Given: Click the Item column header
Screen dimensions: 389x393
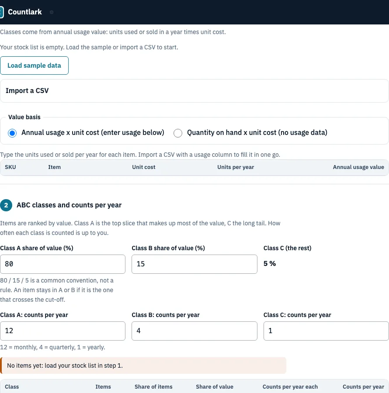Looking at the screenshot, I should (55, 167).
